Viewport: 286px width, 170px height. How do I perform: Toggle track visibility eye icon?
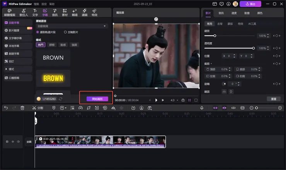pos(13,141)
